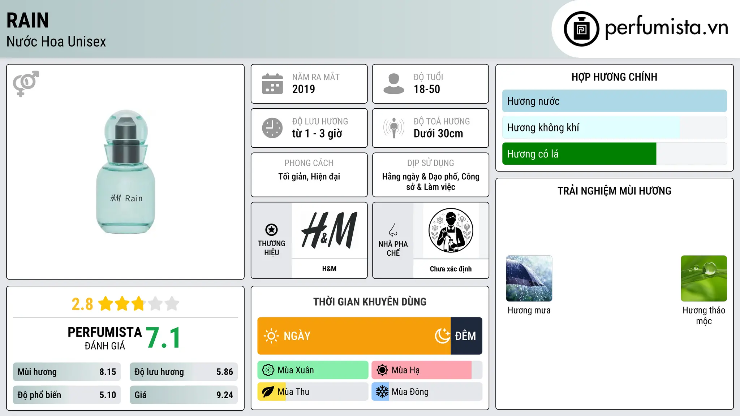This screenshot has height=416, width=740.
Task: Click the clock icon beside Độ lưu hương
Action: click(272, 128)
